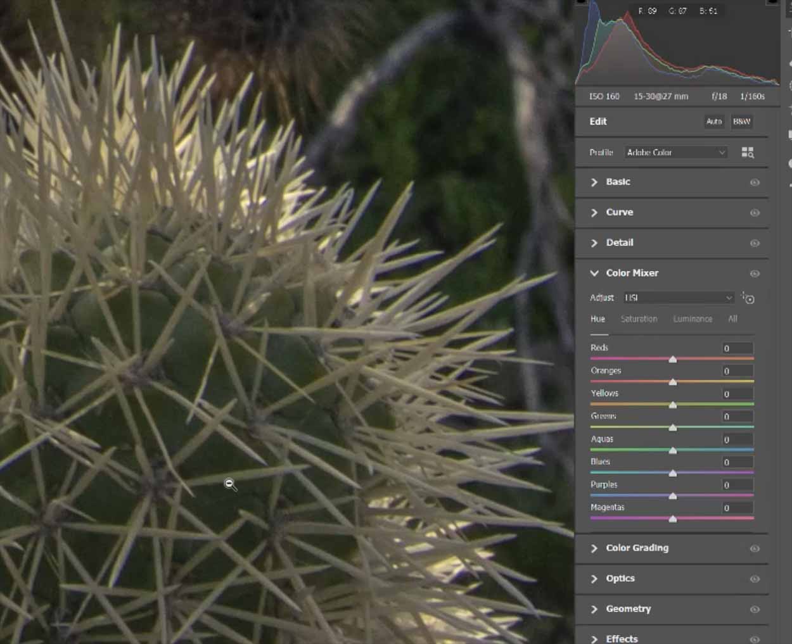
Task: Open the profile browser grid icon
Action: pos(748,153)
